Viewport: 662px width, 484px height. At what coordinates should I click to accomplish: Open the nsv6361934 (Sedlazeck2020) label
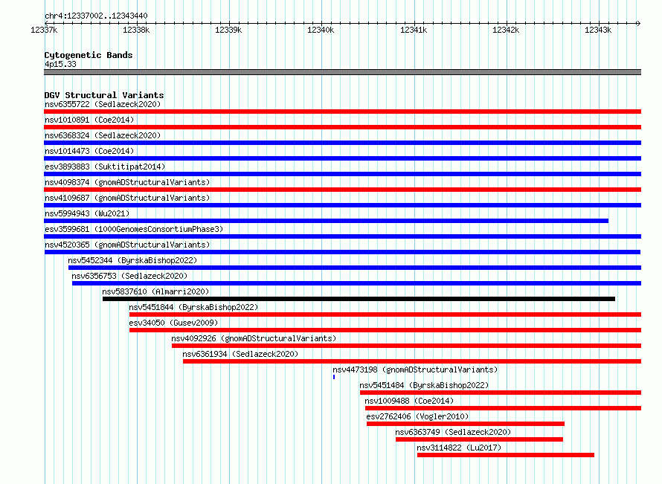pyautogui.click(x=241, y=354)
